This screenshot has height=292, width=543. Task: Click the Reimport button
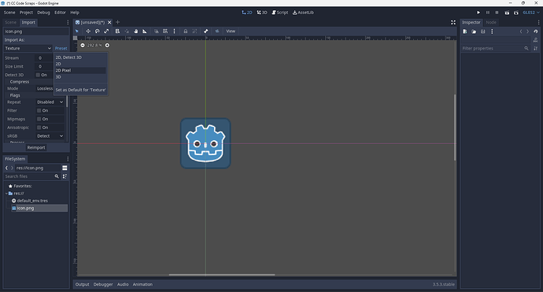tap(36, 147)
